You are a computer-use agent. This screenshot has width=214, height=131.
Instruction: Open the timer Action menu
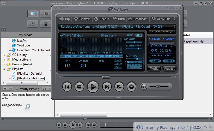pos(157,56)
